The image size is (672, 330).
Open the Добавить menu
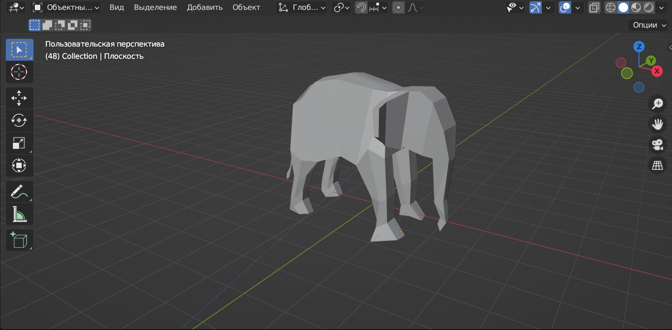pyautogui.click(x=205, y=7)
